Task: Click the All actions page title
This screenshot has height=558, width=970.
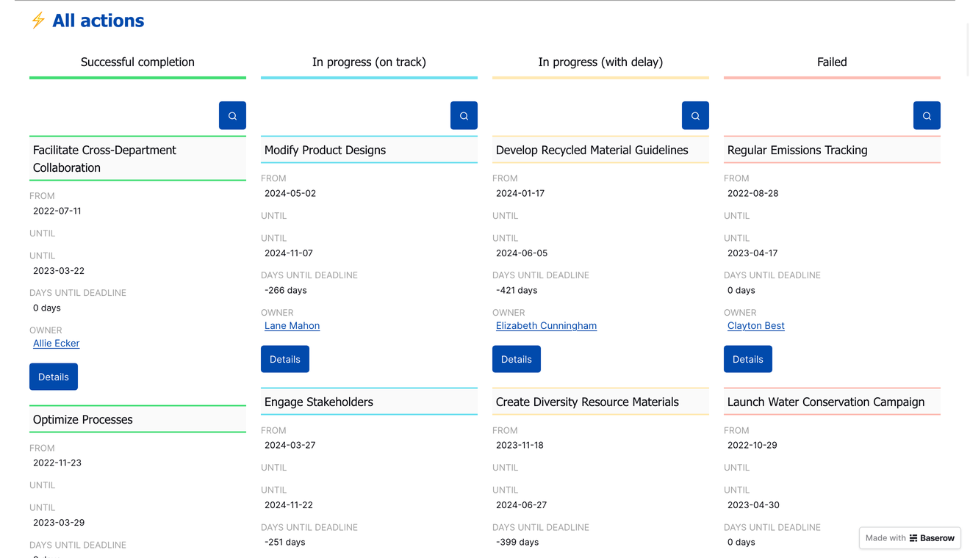Action: 98,21
